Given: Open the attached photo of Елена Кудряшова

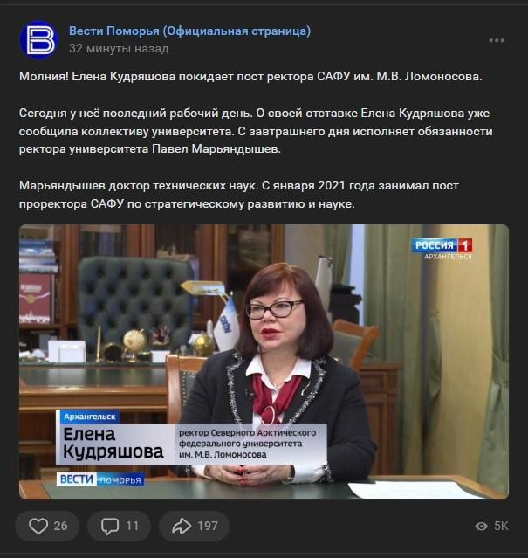Looking at the screenshot, I should [x=264, y=362].
